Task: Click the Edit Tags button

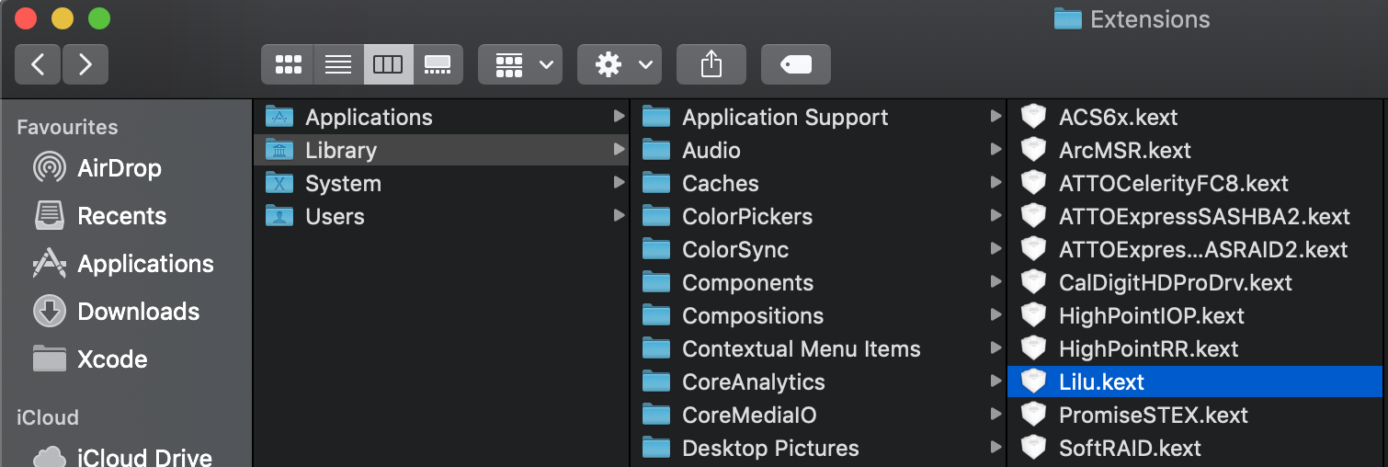Action: [x=796, y=64]
